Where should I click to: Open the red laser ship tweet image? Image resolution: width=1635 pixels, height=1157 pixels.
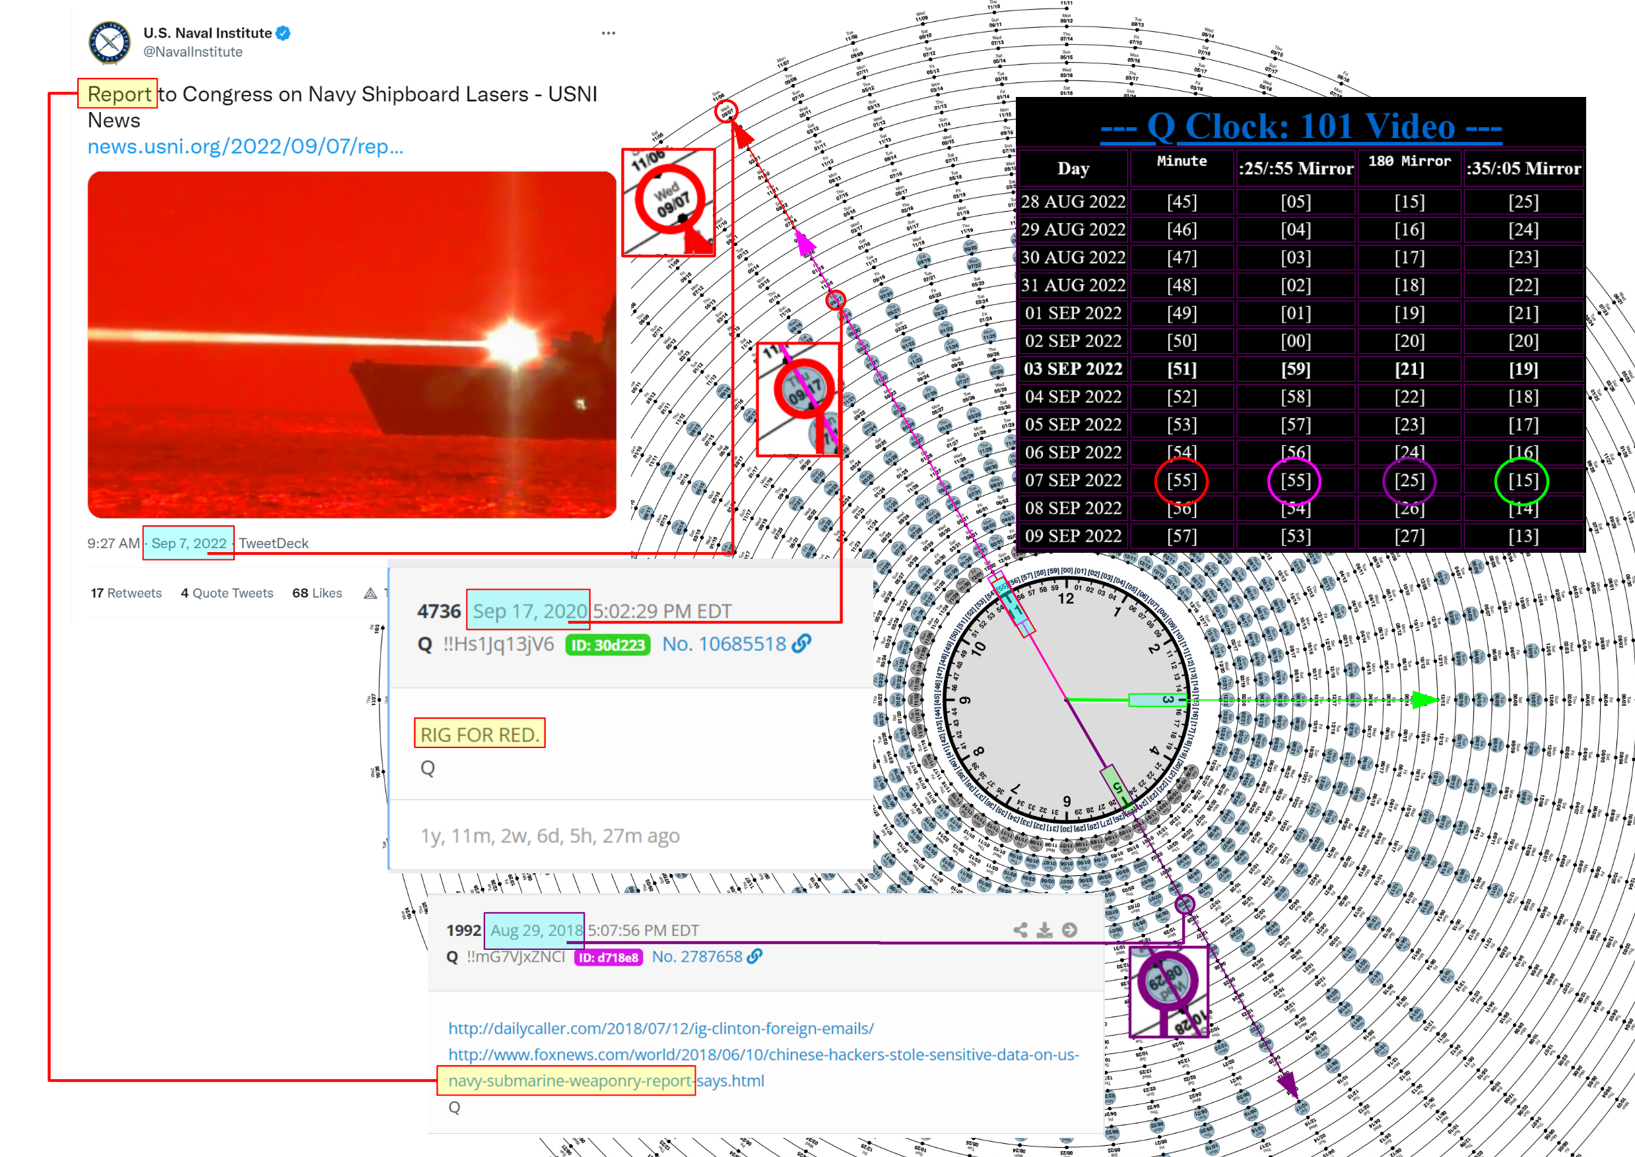click(352, 344)
